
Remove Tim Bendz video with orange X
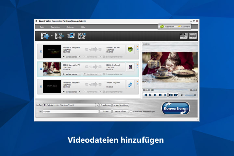[x=137, y=82]
